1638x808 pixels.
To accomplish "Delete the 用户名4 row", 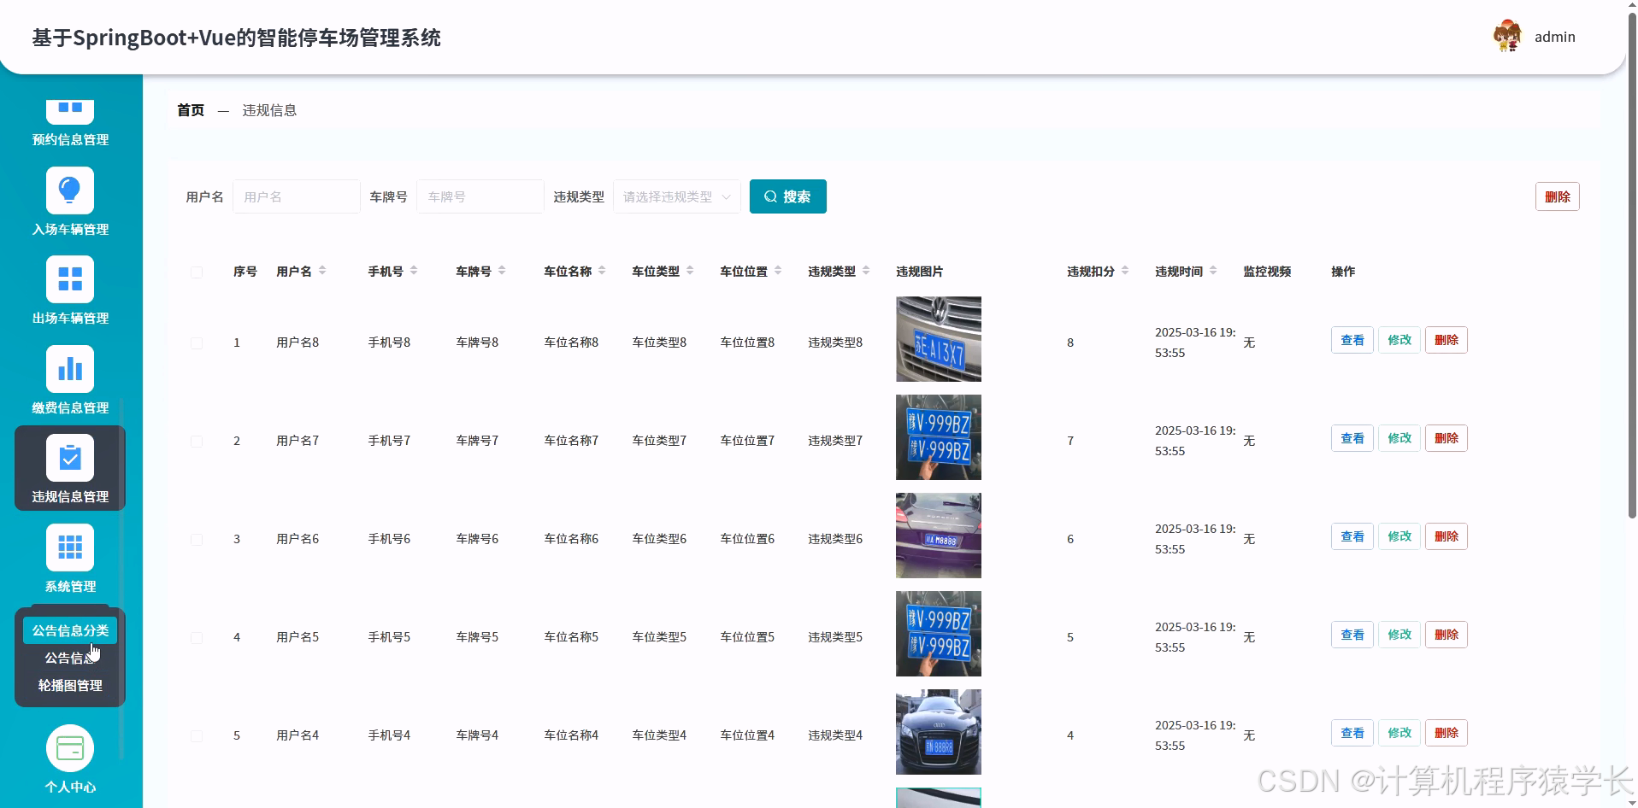I will (1447, 733).
